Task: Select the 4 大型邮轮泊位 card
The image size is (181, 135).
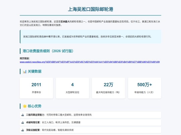Action: click(x=72, y=88)
